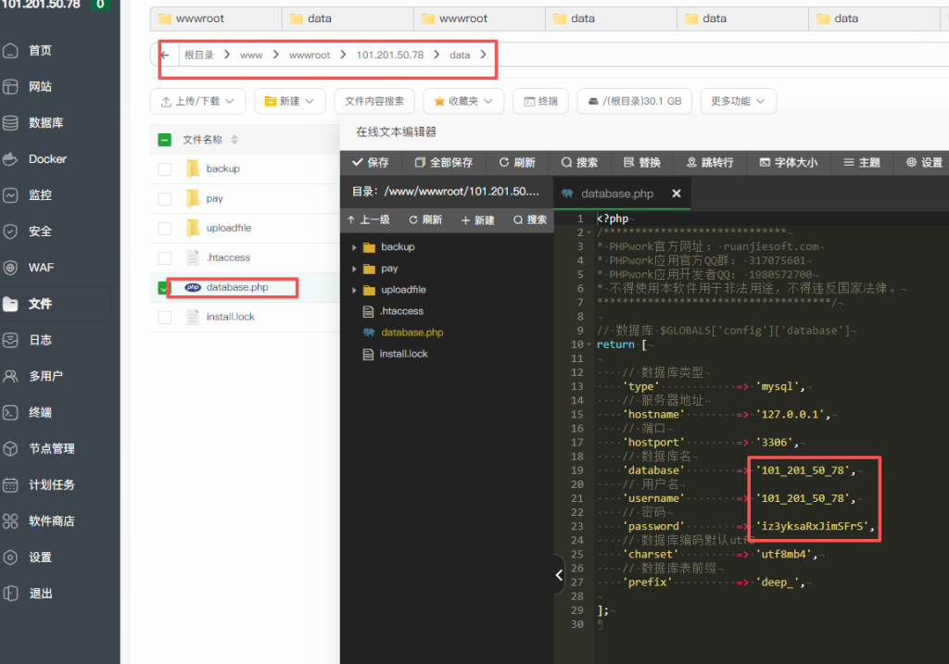The height and width of the screenshot is (664, 949).
Task: Navigate to 101.201.50.78 via breadcrumb
Action: [393, 55]
